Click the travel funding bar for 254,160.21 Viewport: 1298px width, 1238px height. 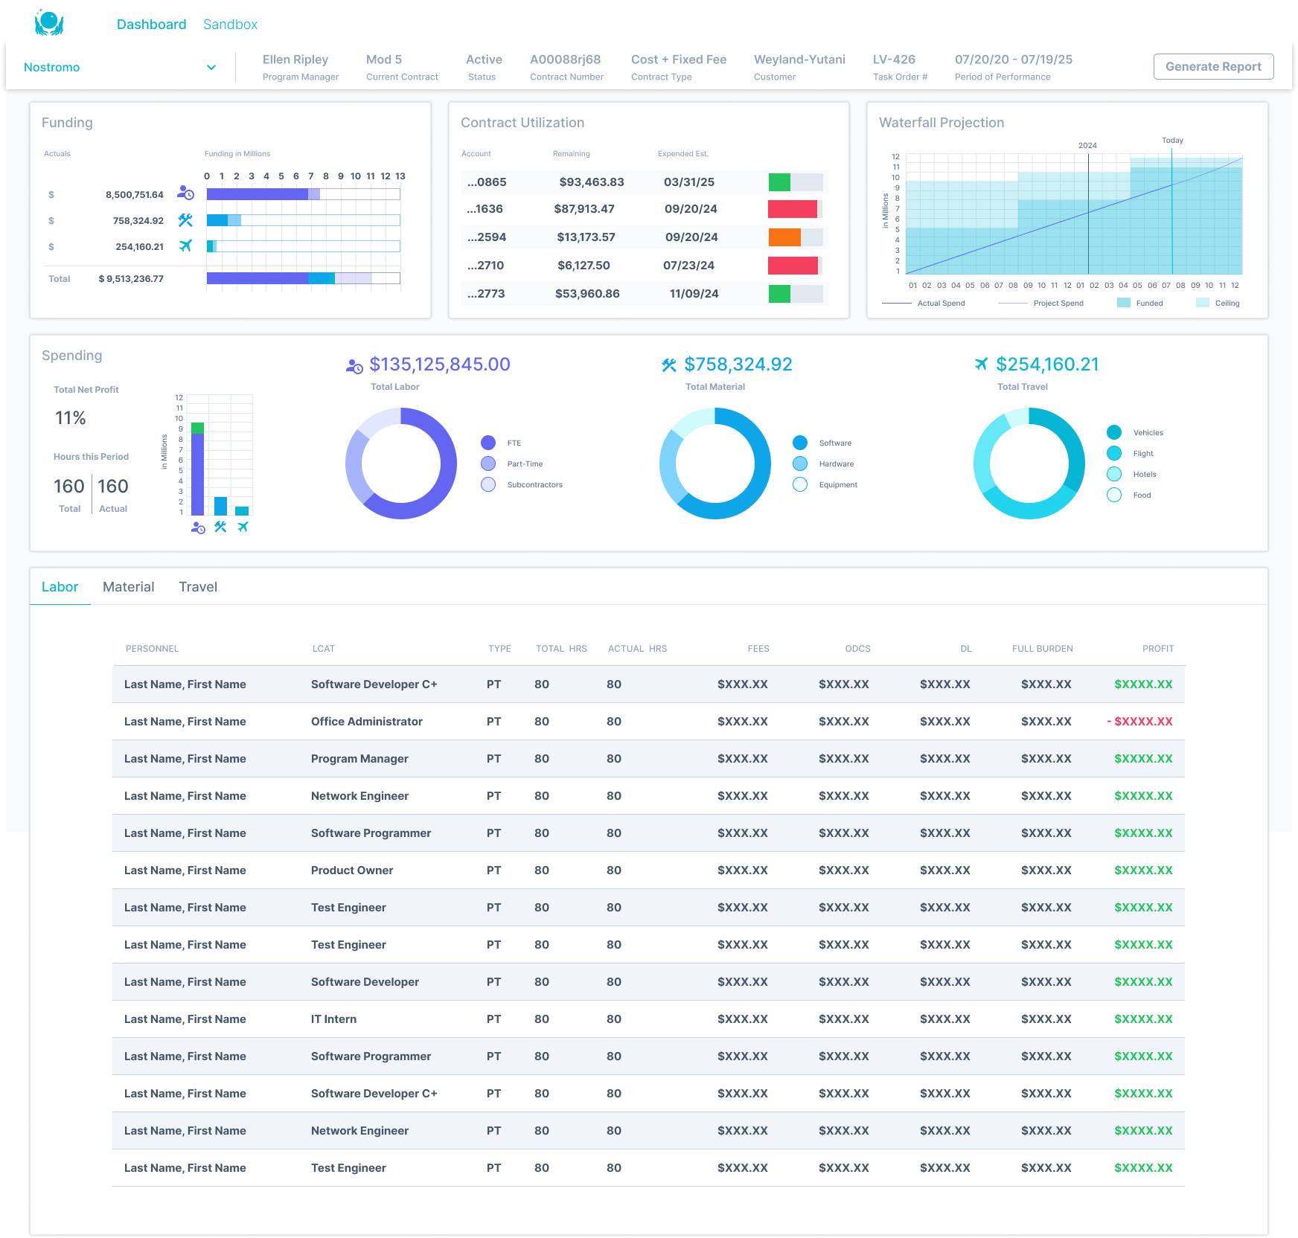coord(304,246)
